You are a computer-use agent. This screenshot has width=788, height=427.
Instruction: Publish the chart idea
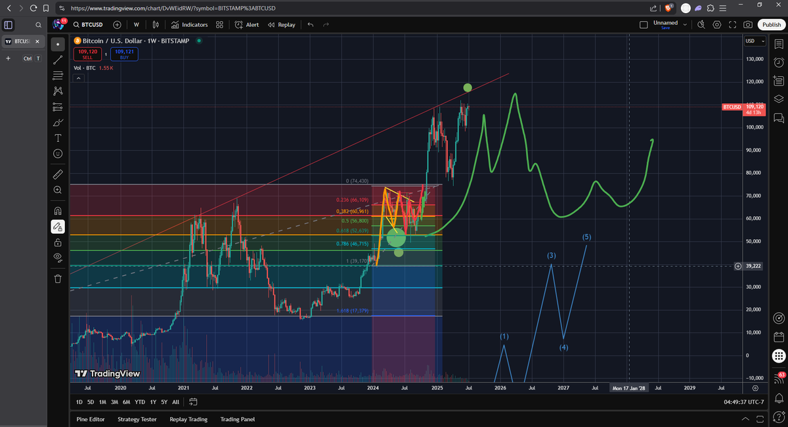tap(770, 24)
